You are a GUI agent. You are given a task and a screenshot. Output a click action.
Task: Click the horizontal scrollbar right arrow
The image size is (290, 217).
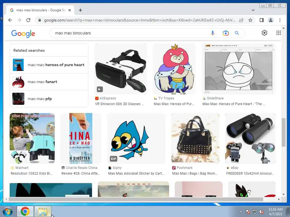(x=279, y=199)
